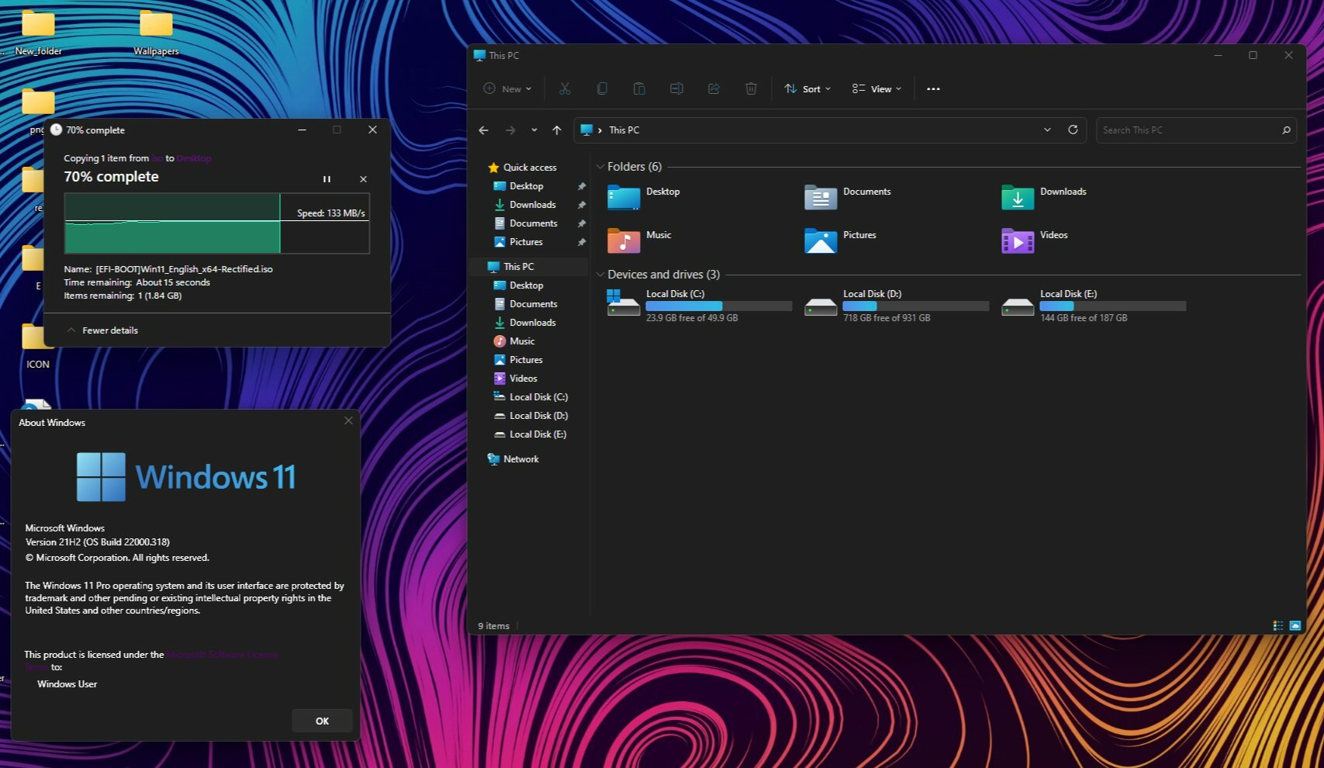
Task: Switch to details view icon in status bar
Action: pos(1277,626)
